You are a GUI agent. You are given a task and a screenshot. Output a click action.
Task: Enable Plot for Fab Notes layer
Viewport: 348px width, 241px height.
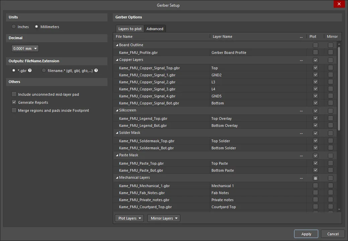pos(315,192)
